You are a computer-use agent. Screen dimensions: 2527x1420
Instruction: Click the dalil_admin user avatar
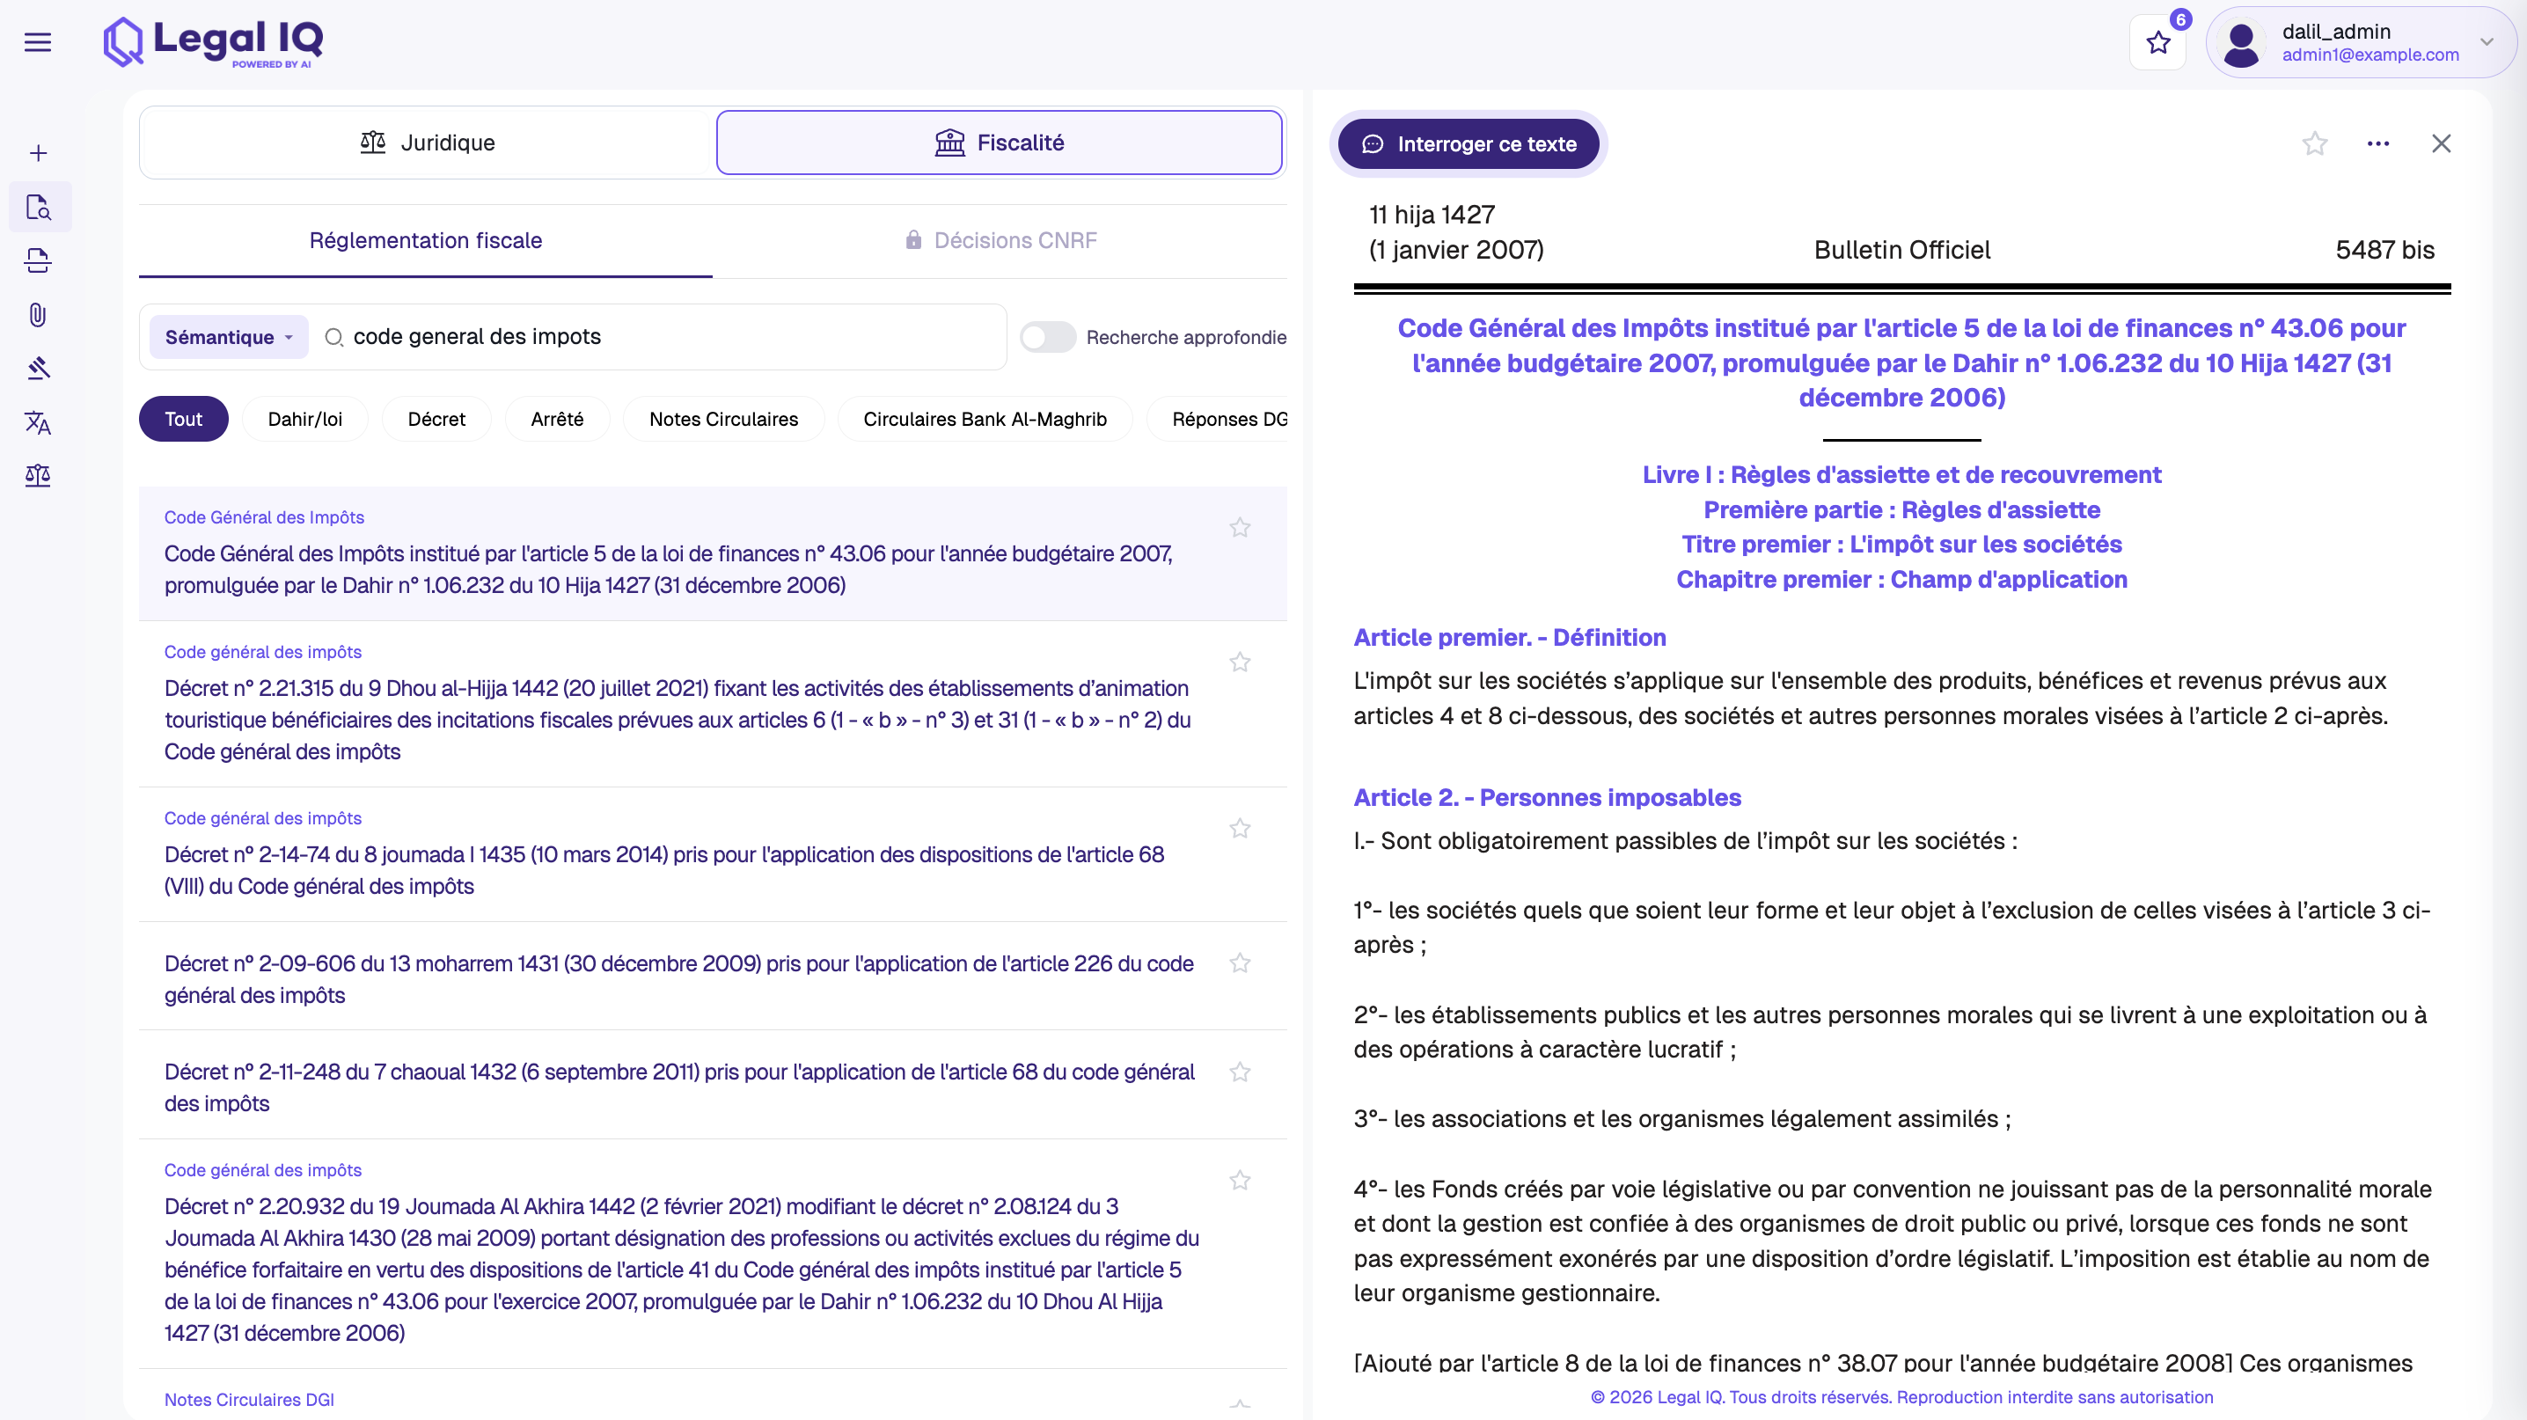coord(2242,43)
